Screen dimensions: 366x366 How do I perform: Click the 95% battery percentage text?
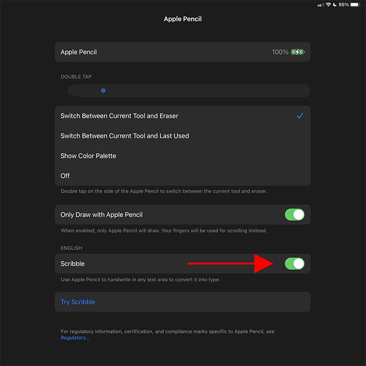[343, 5]
